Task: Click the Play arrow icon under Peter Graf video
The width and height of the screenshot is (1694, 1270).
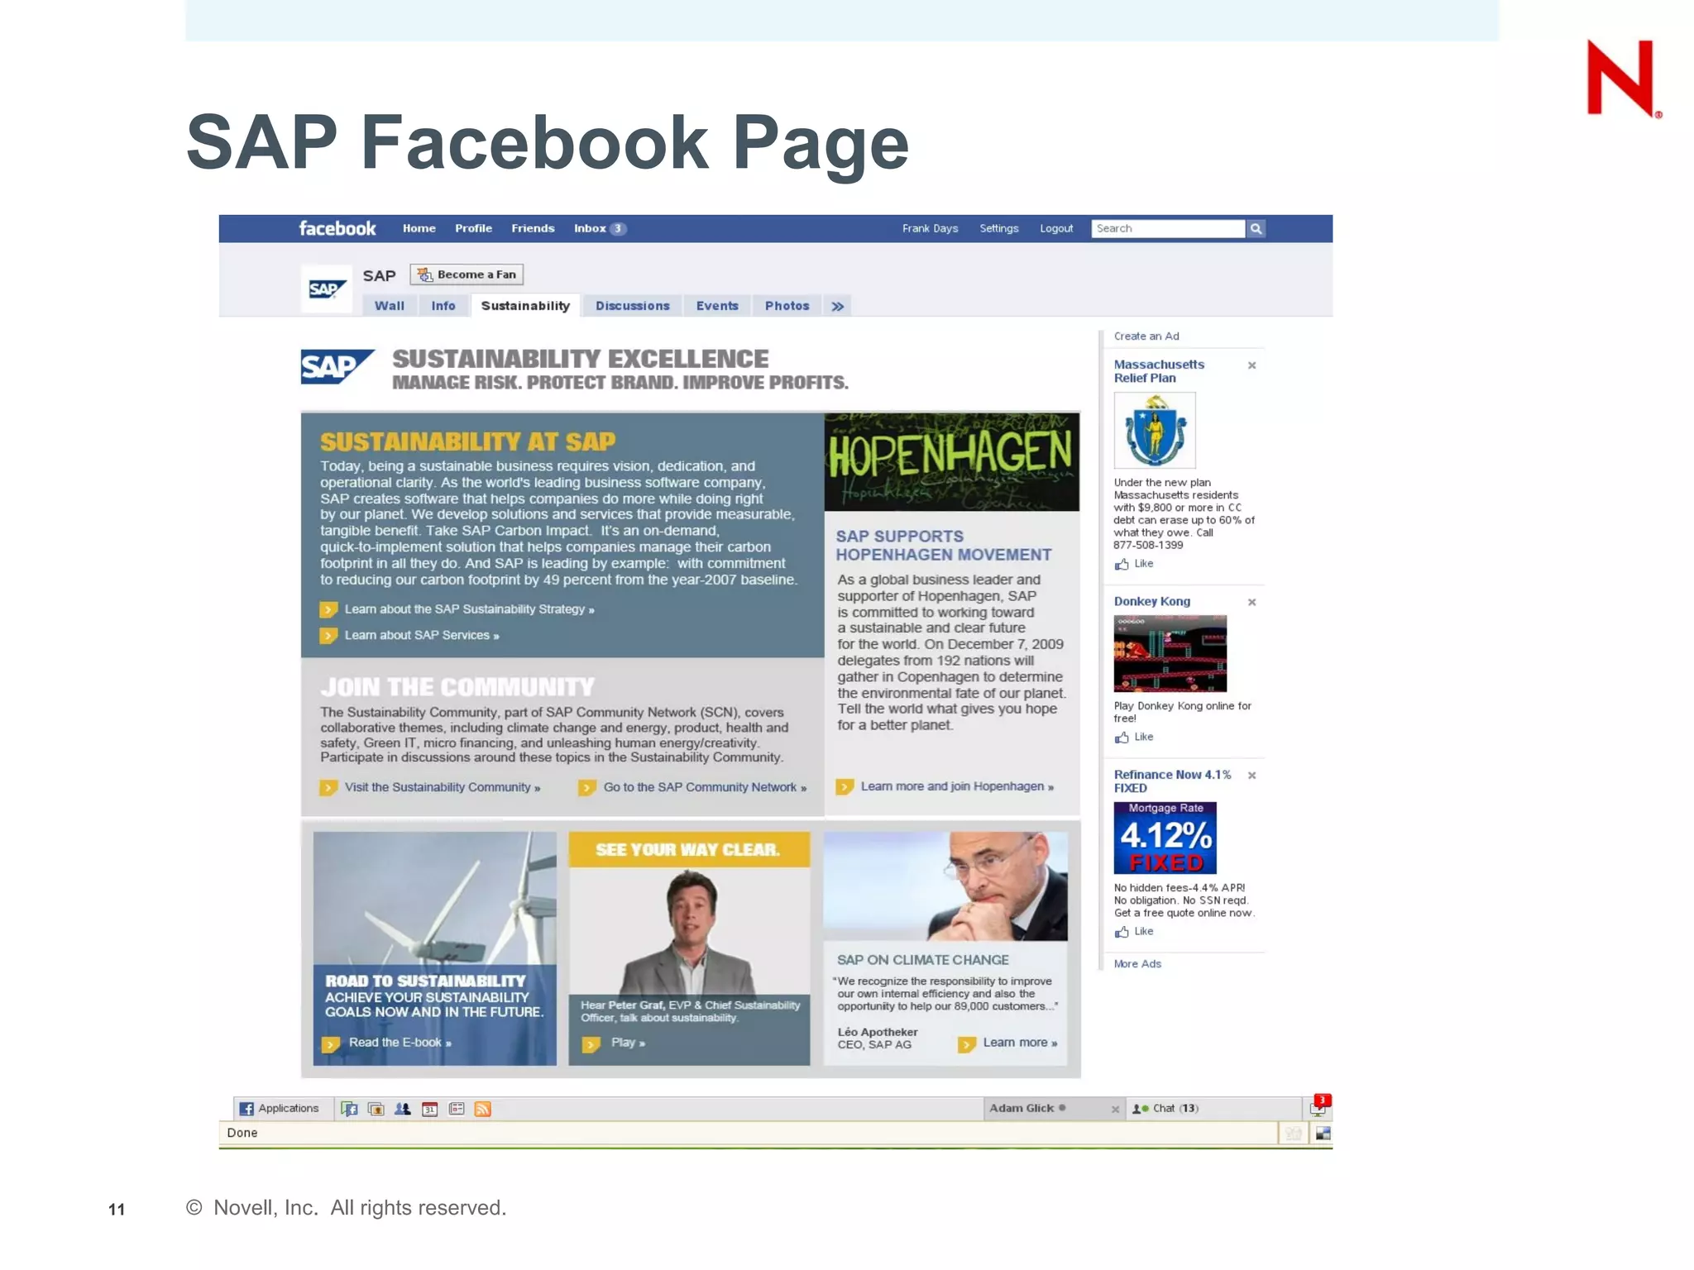Action: [x=591, y=1043]
